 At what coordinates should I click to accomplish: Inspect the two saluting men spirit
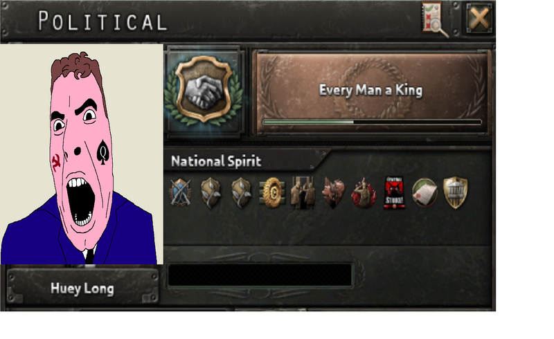303,192
